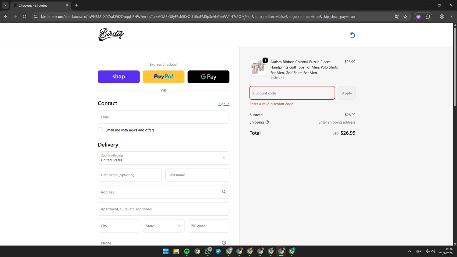This screenshot has height=257, width=457.
Task: Pay with Google Pay
Action: tap(208, 77)
